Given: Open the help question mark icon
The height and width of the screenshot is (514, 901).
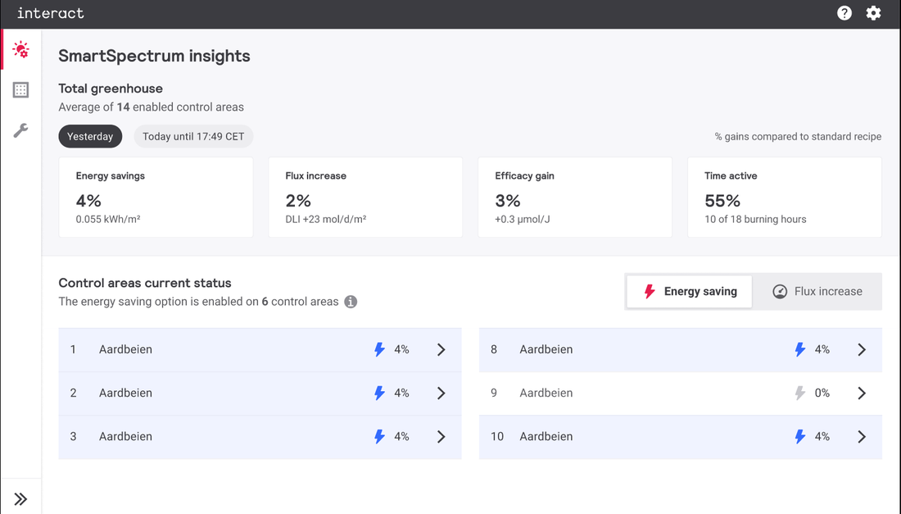Looking at the screenshot, I should pos(844,13).
